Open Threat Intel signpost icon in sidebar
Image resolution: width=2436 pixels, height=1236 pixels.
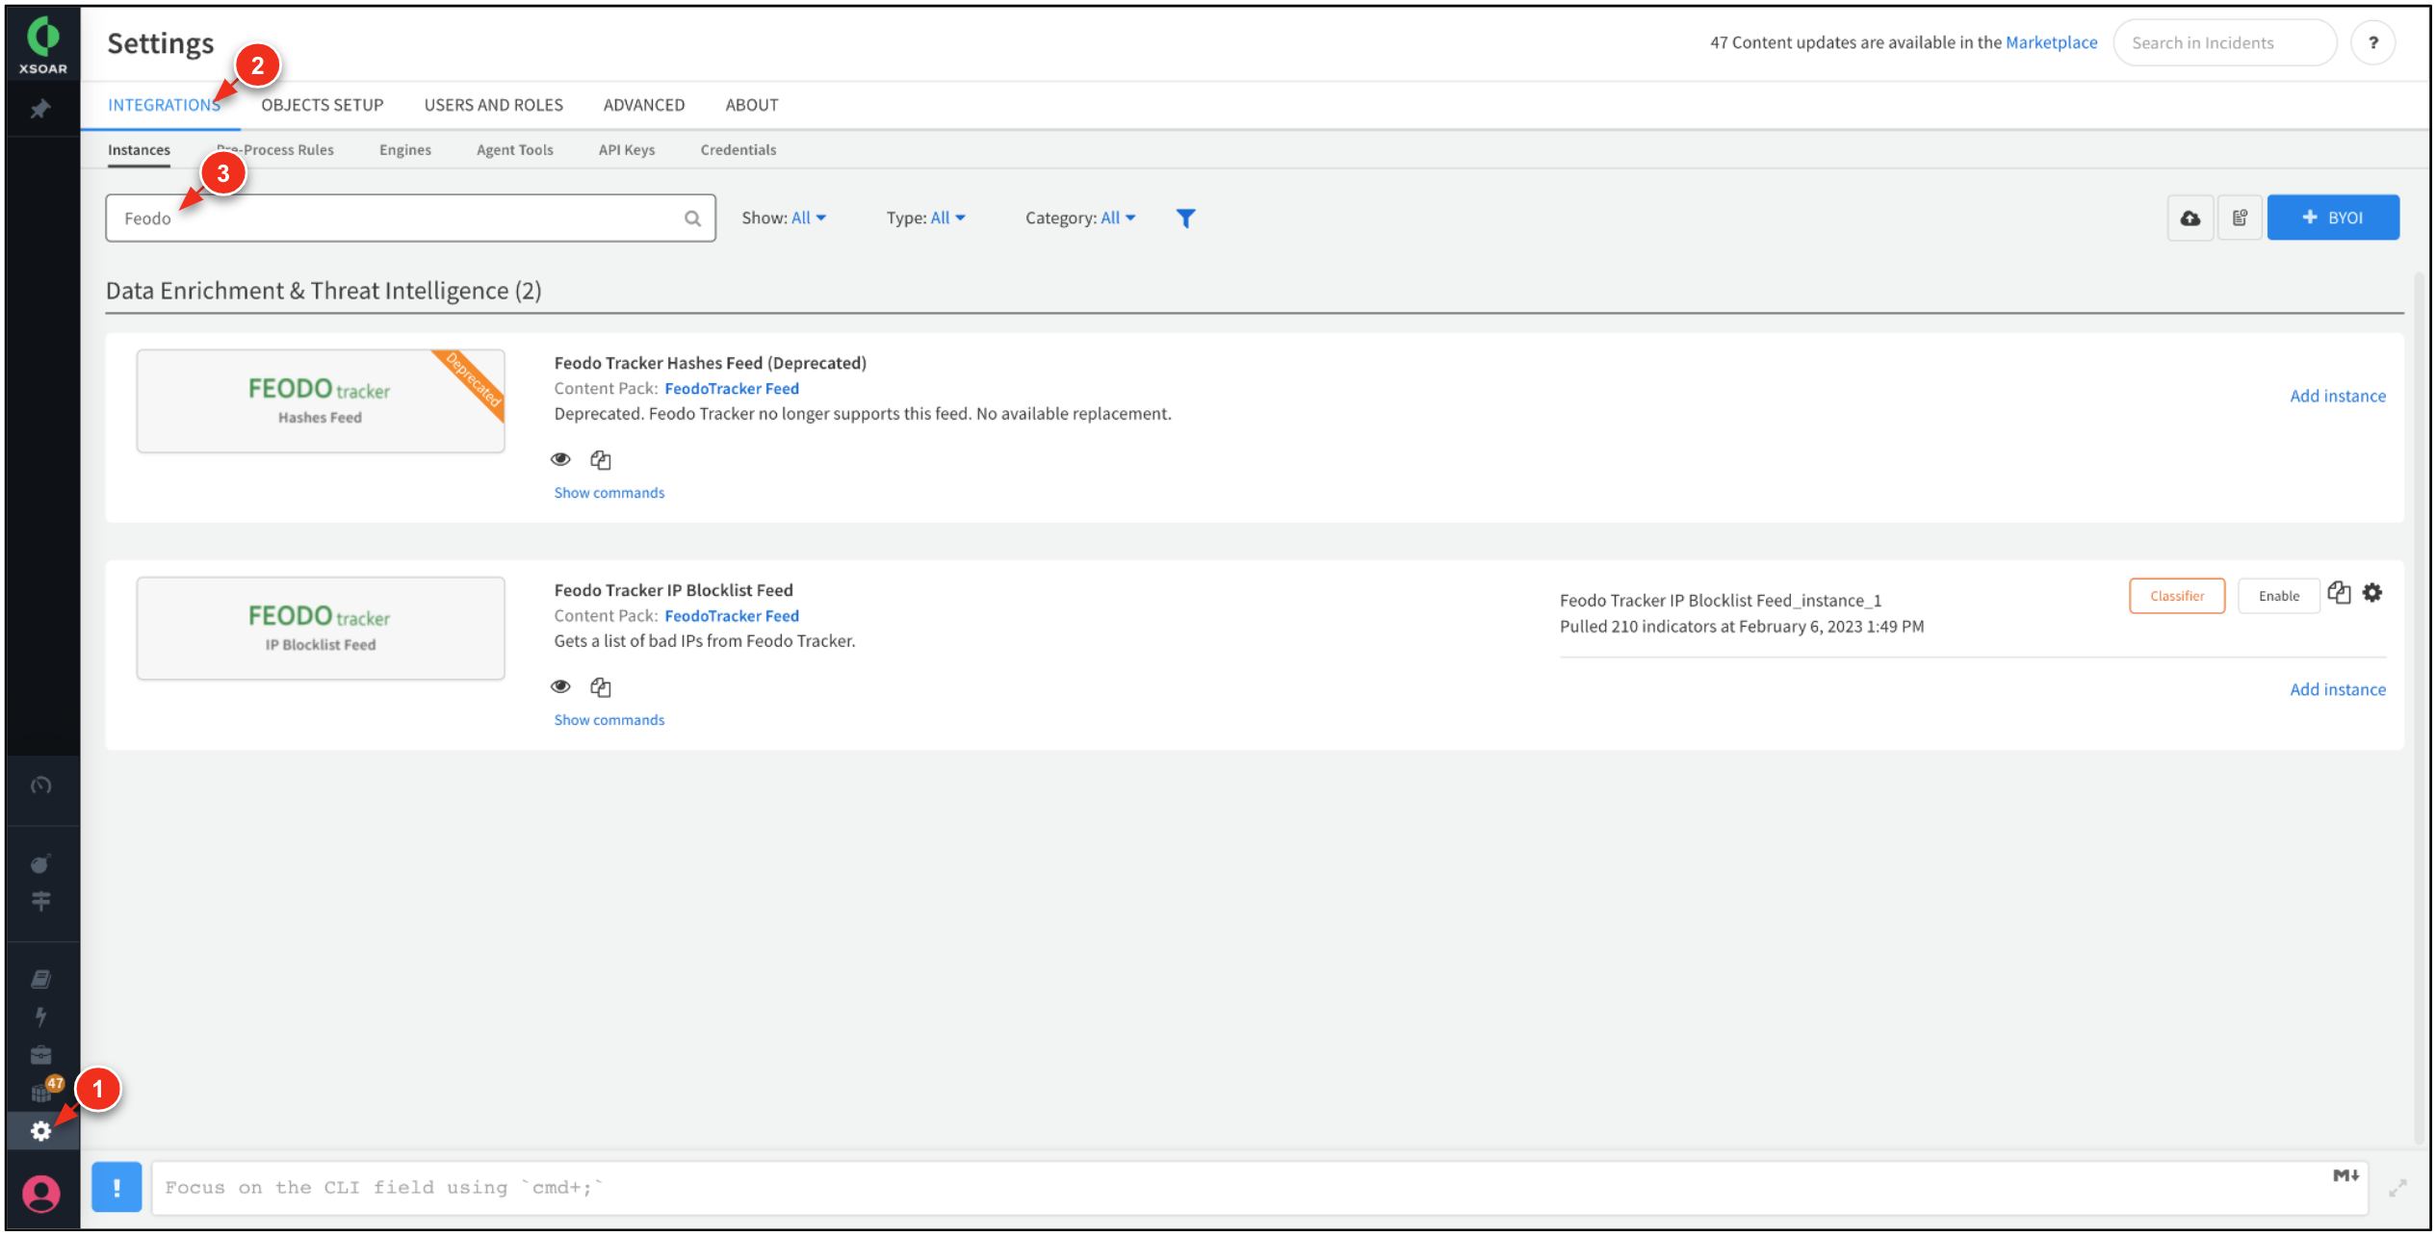pos(40,901)
